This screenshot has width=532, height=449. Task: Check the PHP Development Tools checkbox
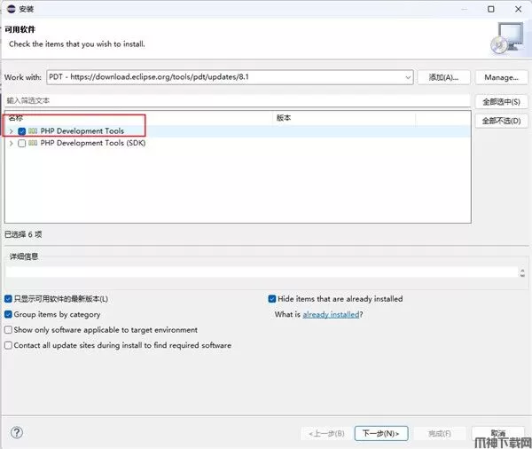22,131
